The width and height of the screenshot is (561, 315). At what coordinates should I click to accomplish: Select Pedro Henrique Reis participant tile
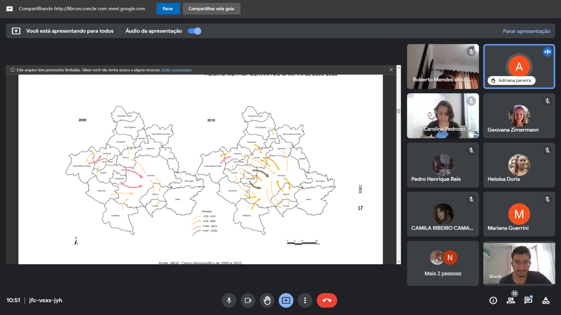coord(443,165)
